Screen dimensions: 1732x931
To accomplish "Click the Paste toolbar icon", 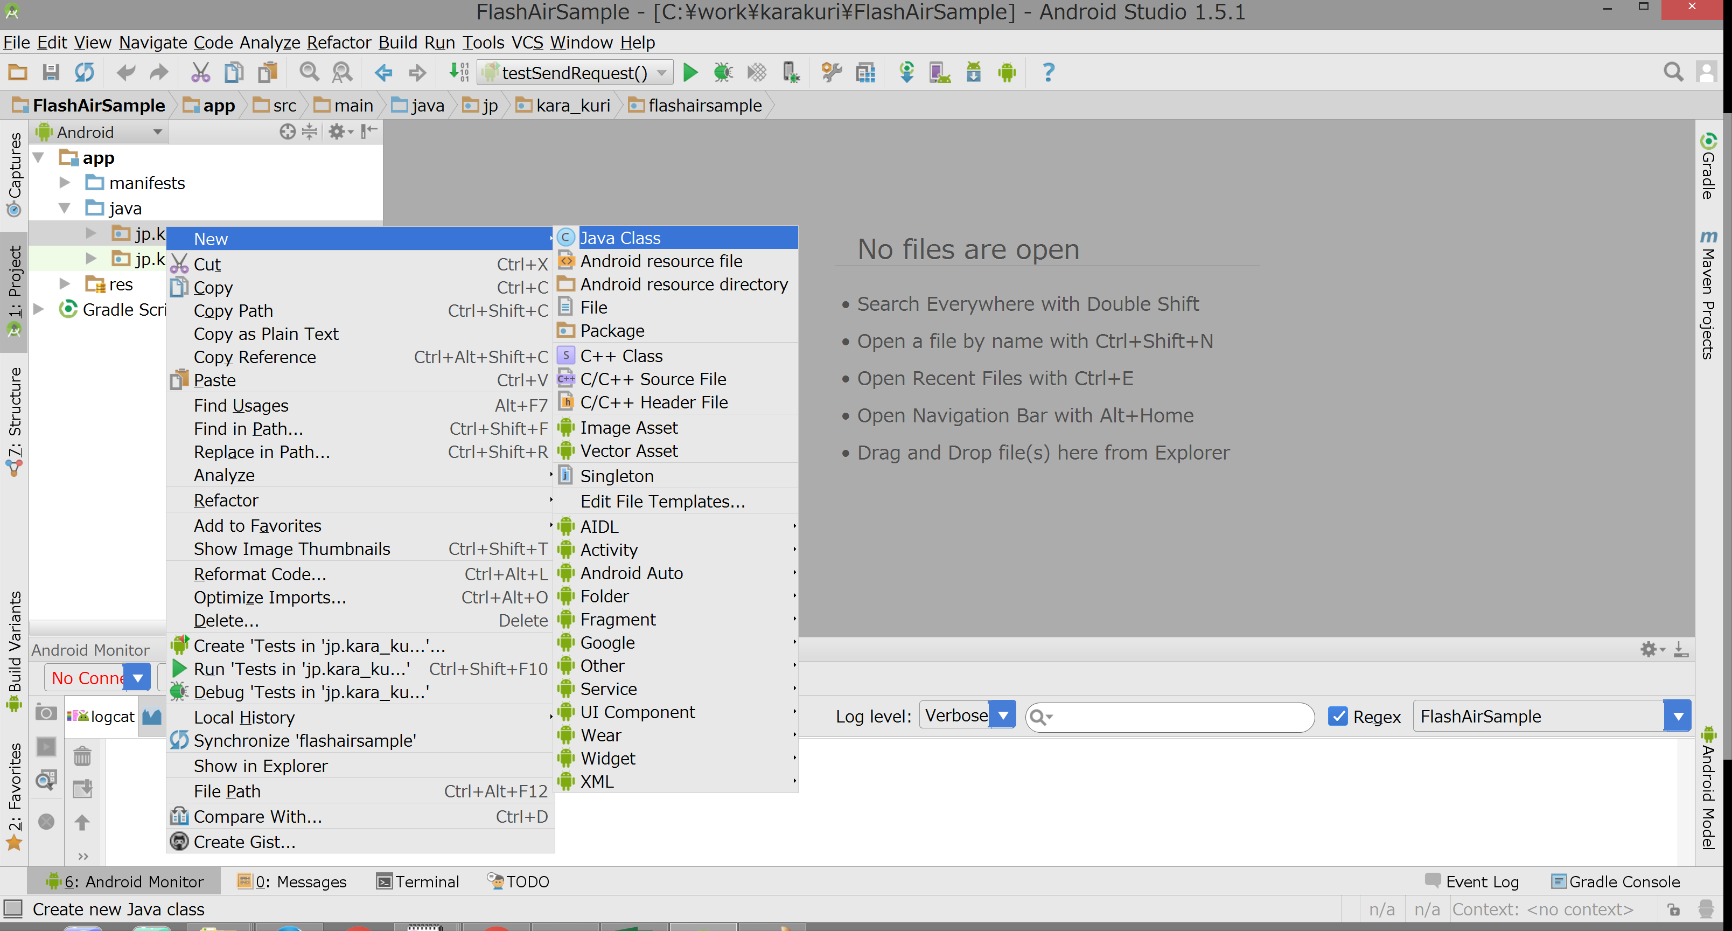I will pos(268,72).
